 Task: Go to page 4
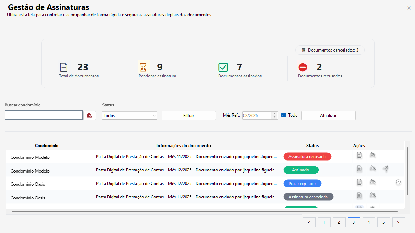pos(369,222)
